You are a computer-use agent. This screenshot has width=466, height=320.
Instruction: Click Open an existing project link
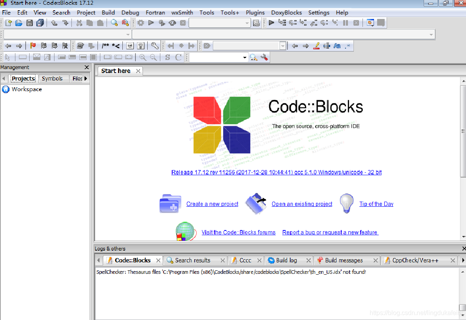point(302,204)
